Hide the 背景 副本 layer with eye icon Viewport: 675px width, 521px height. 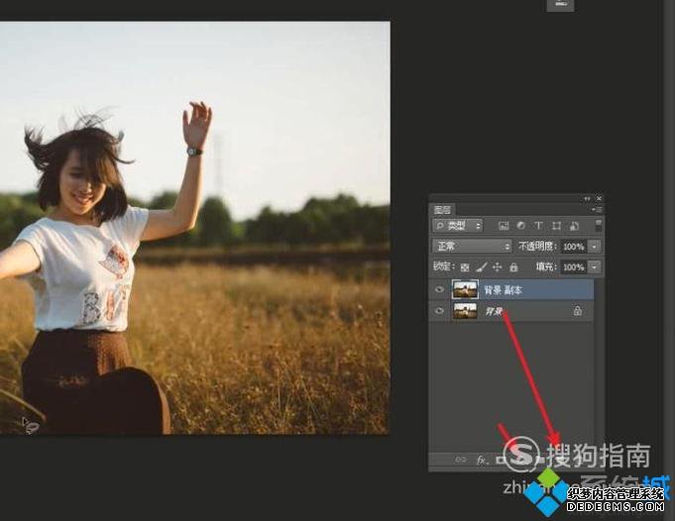click(440, 289)
